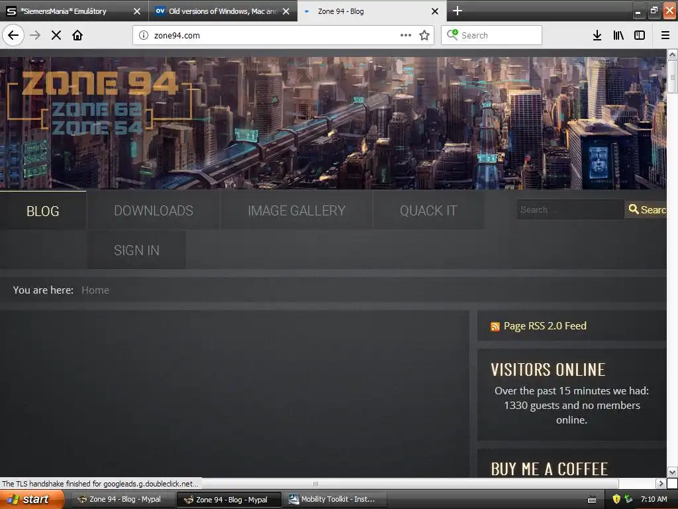This screenshot has width=678, height=509.
Task: Stop loading the page with the X button
Action: click(56, 35)
